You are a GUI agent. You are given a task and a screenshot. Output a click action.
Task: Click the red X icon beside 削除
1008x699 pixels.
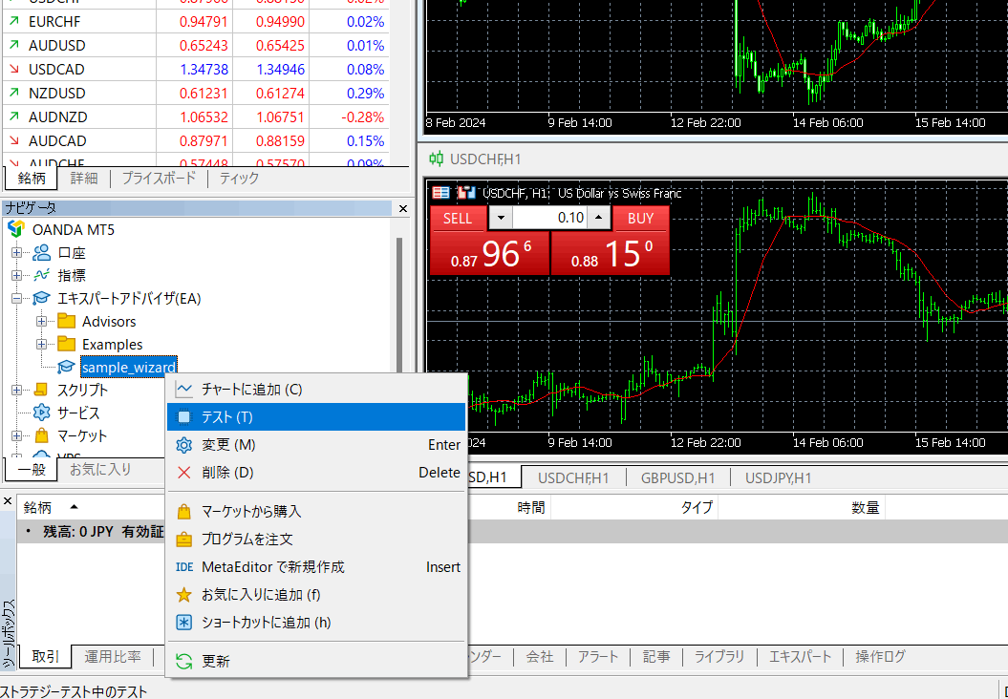click(183, 473)
